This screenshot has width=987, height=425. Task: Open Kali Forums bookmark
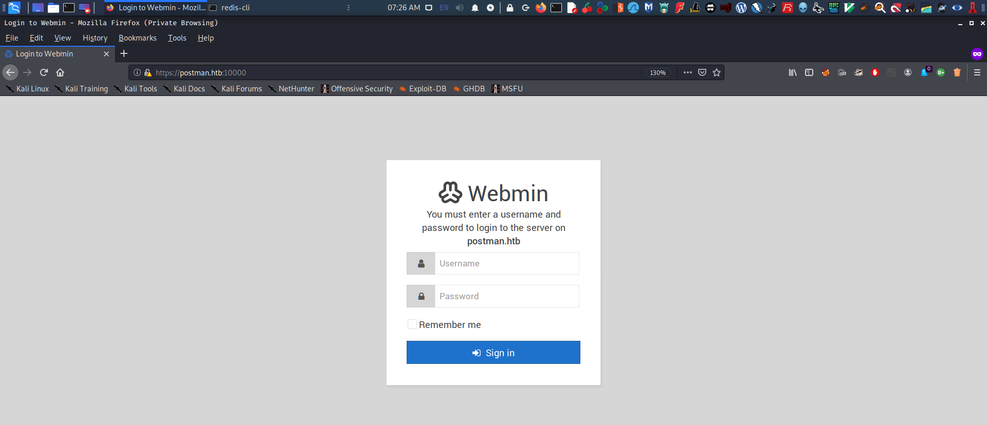coord(236,89)
